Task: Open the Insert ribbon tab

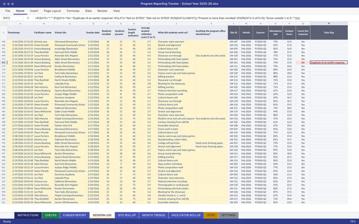Action: tap(34, 11)
